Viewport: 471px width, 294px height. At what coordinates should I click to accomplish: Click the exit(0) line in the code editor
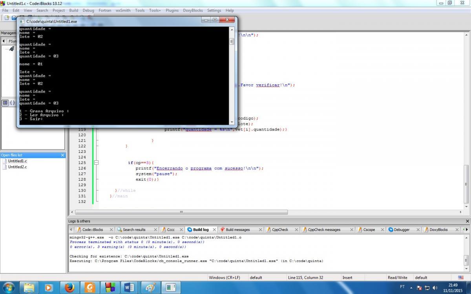147,179
